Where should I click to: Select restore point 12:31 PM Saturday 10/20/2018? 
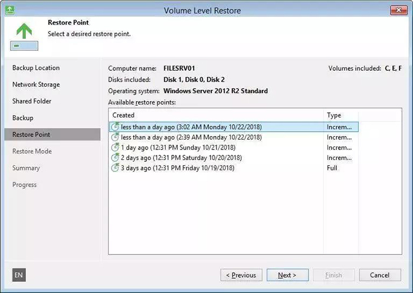click(234, 158)
